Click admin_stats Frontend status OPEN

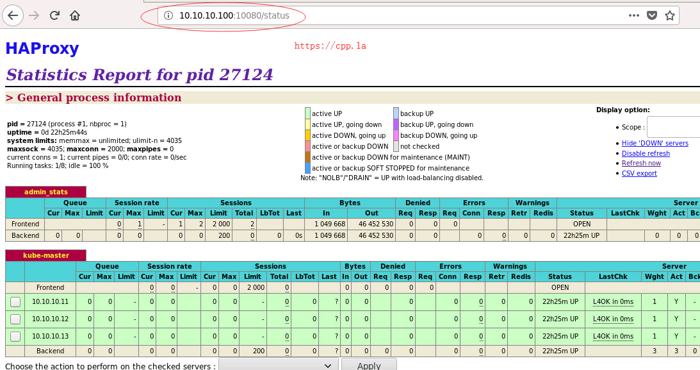[x=582, y=224]
